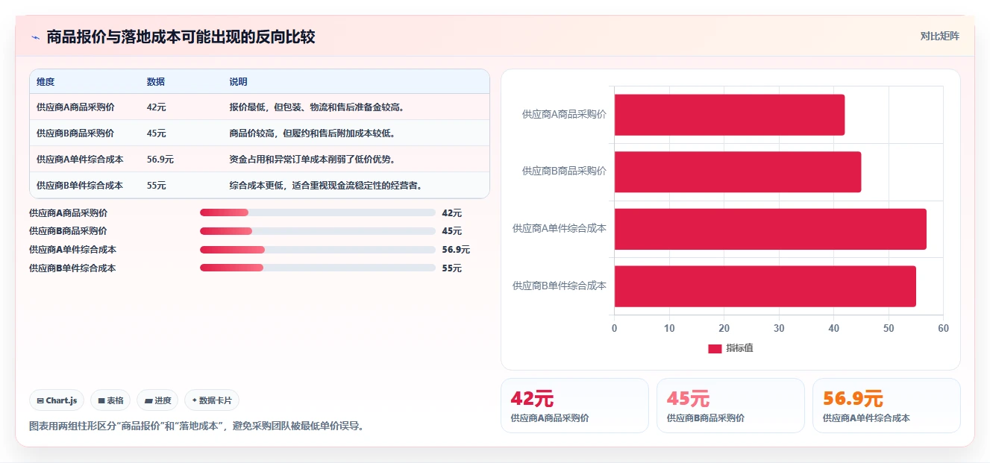Click chart axis label 供应商B单件综合成本
This screenshot has width=990, height=463.
pyautogui.click(x=560, y=286)
